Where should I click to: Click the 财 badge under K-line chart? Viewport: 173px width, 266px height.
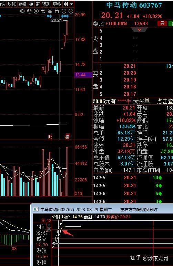50,137
